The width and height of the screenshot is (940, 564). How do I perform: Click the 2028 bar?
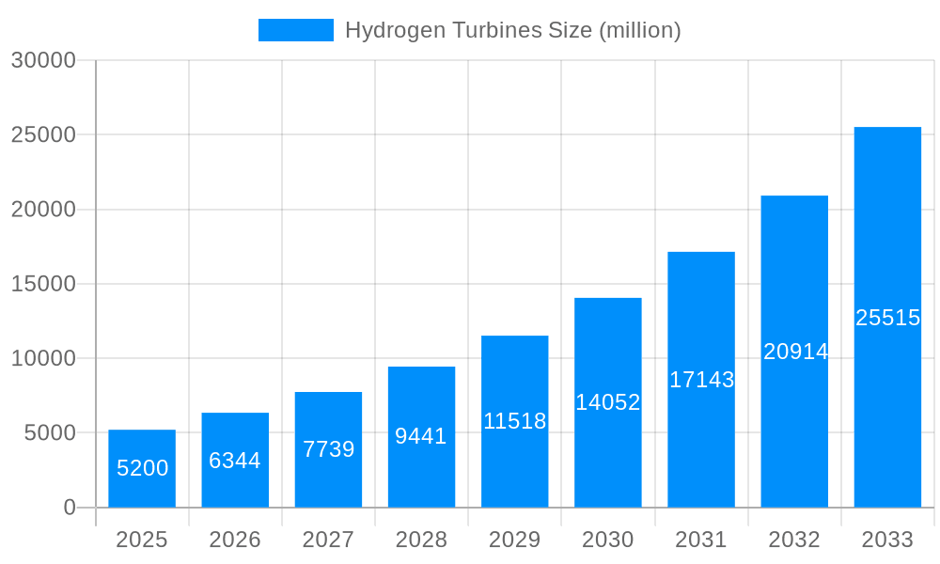tap(421, 437)
